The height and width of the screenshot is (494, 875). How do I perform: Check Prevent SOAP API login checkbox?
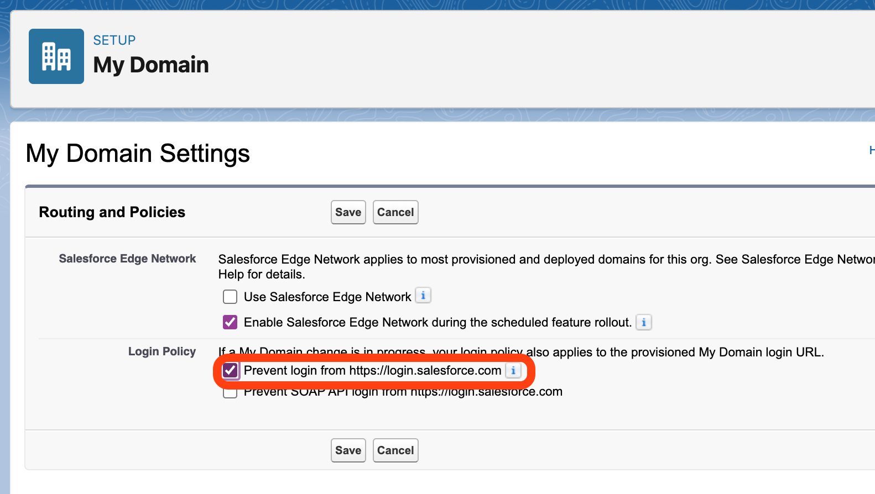[230, 393]
